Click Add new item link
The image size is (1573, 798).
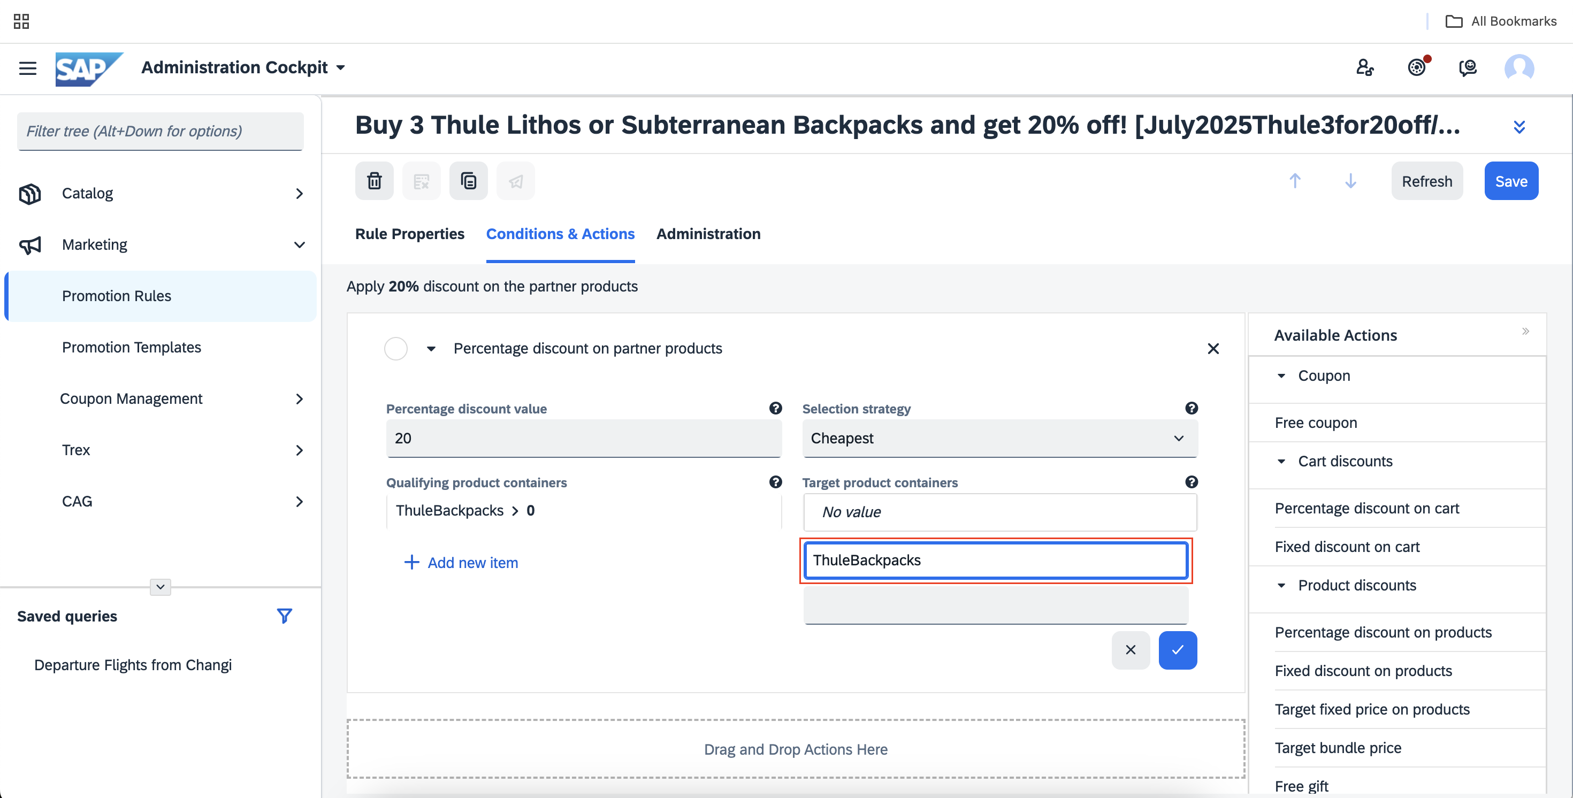point(461,562)
